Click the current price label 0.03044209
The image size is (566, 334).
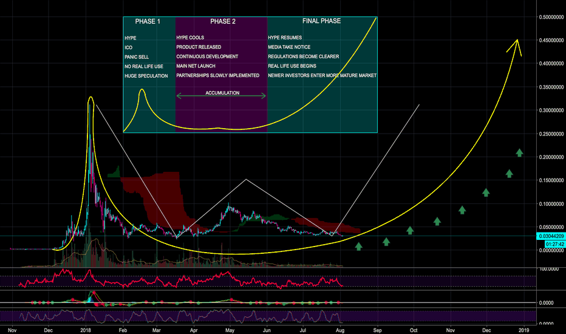pyautogui.click(x=551, y=236)
